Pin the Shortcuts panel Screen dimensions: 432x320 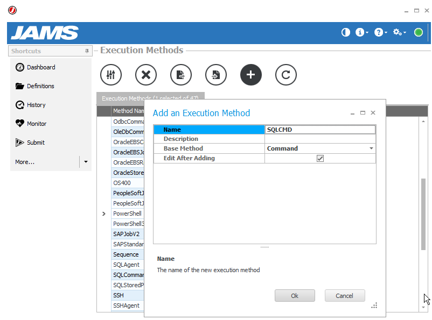(x=87, y=51)
